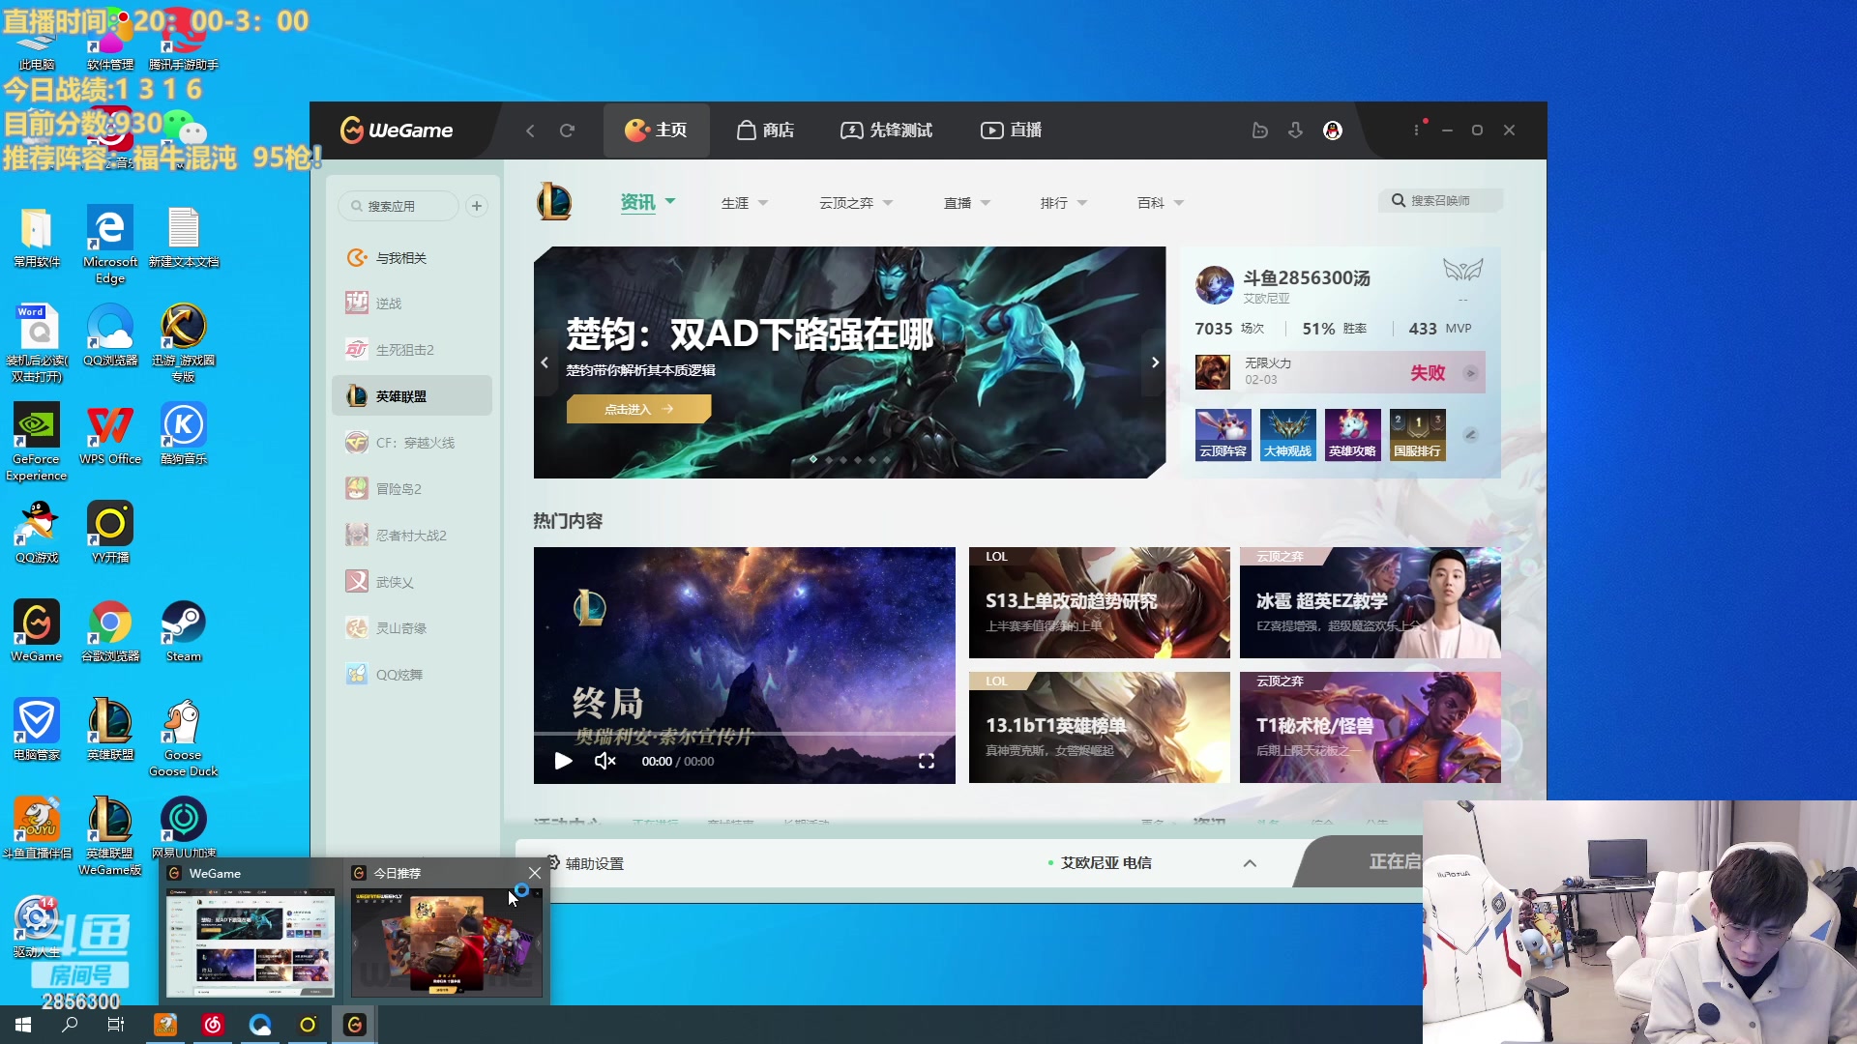This screenshot has height=1044, width=1857.
Task: Select 英雄联盟 in the WeGame sidebar
Action: coord(398,395)
